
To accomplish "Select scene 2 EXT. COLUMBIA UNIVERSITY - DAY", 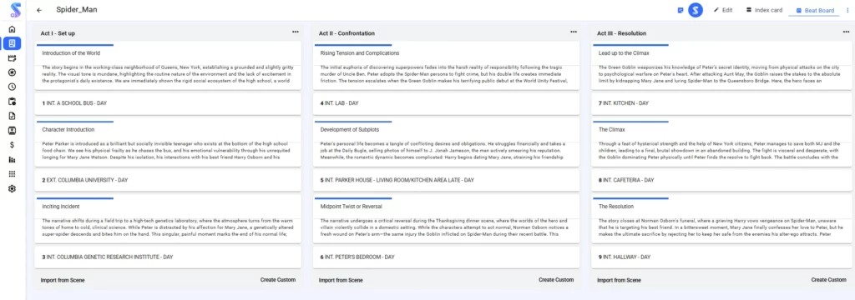I will point(167,180).
